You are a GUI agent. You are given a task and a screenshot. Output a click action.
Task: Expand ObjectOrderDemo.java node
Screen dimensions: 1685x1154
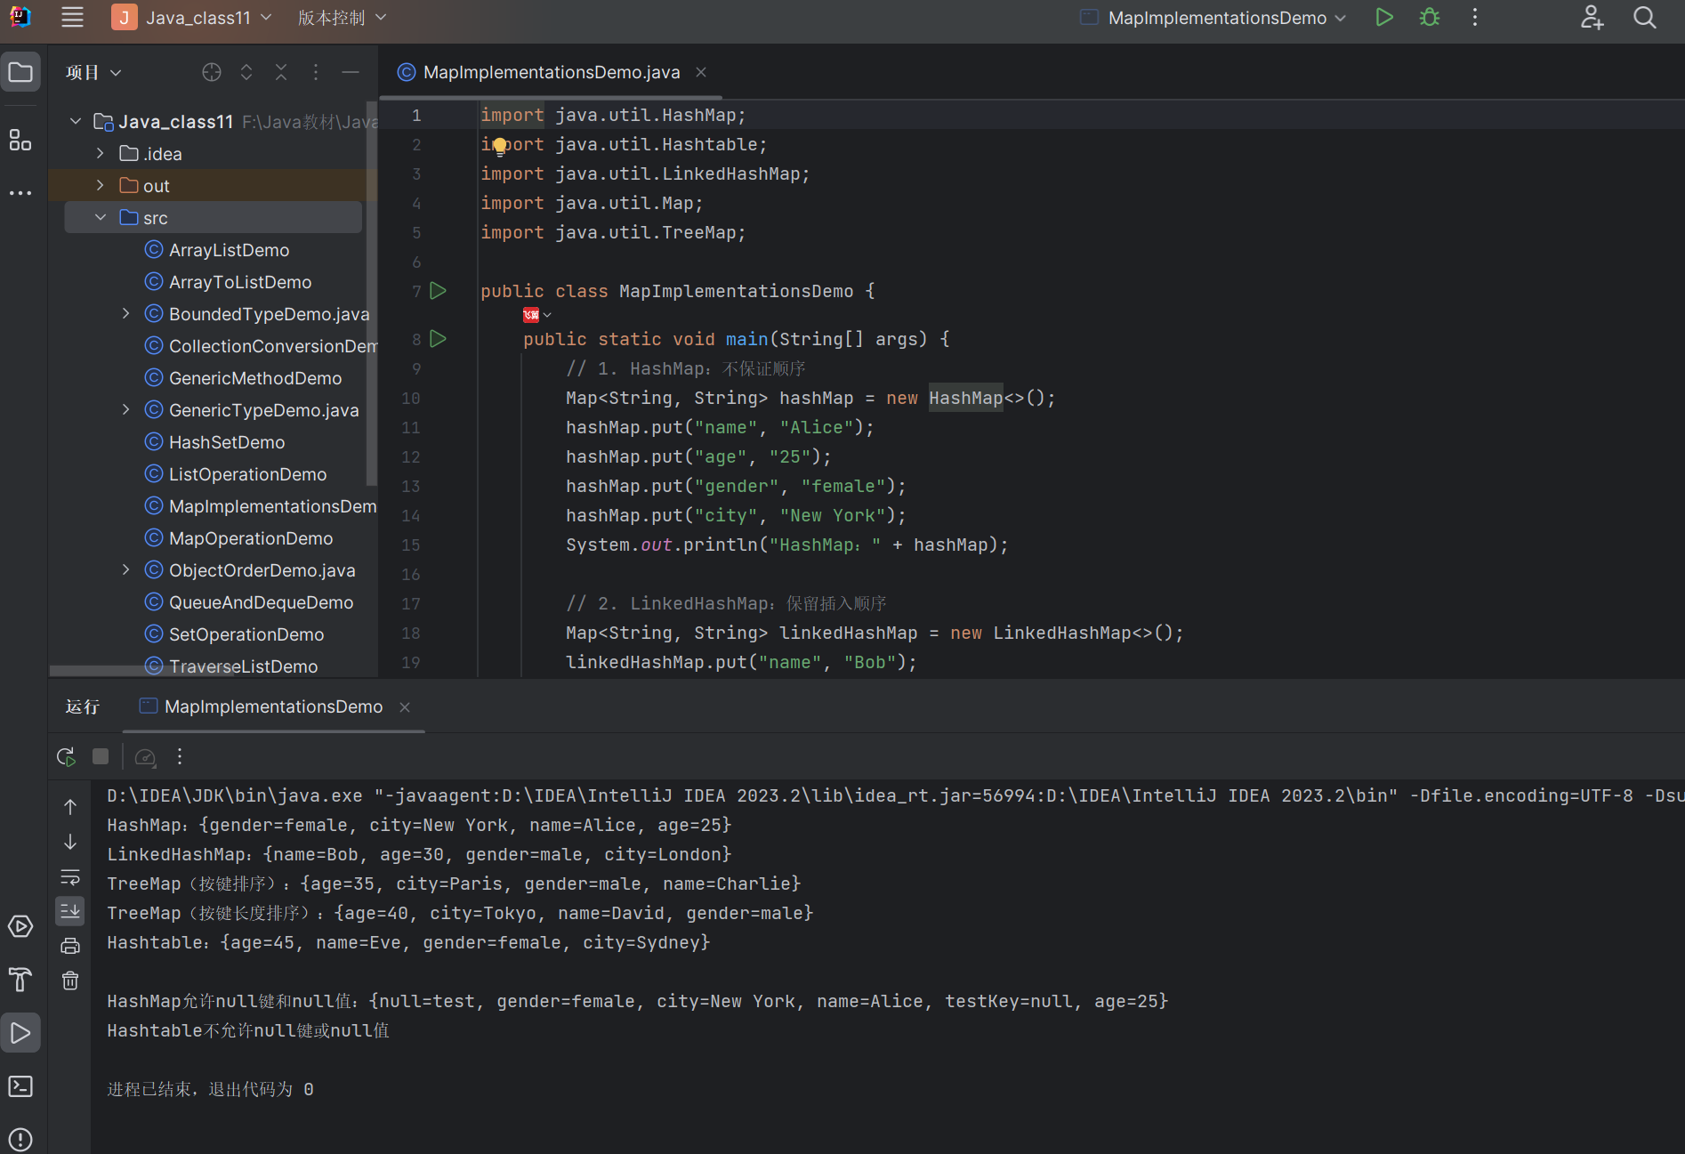click(125, 569)
